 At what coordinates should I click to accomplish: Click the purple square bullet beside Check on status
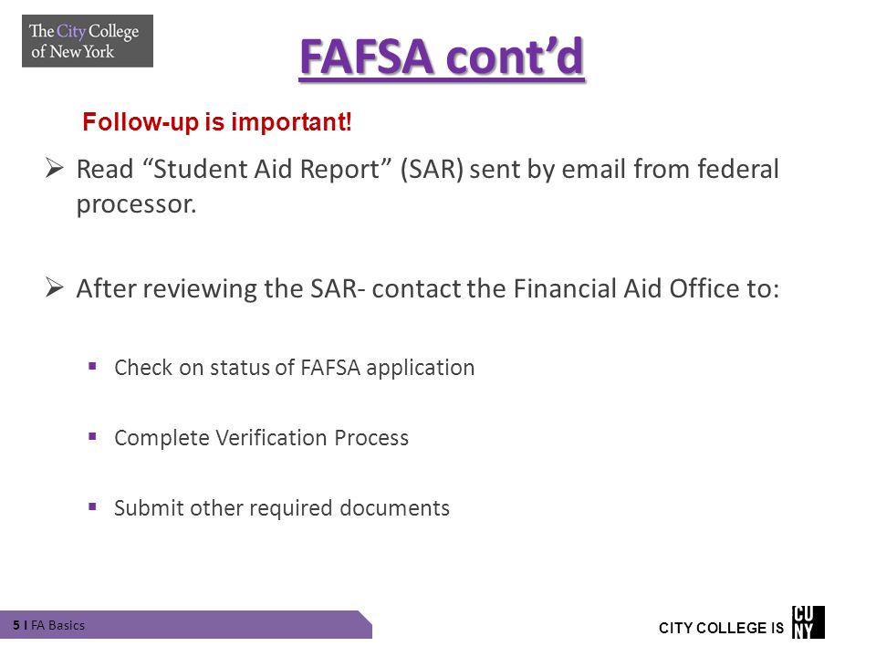coord(92,367)
